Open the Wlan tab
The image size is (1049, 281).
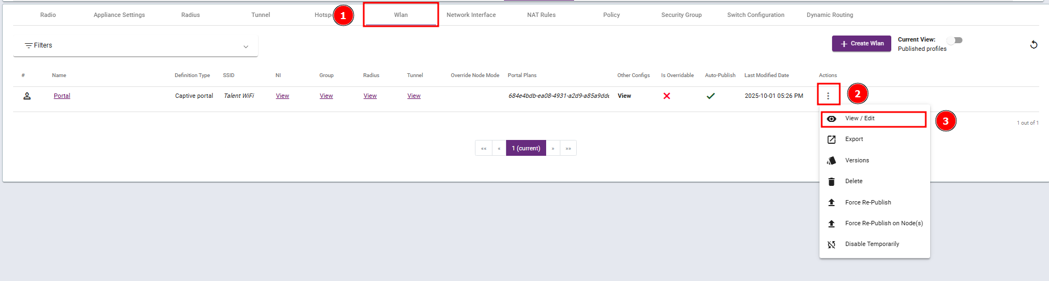(401, 15)
